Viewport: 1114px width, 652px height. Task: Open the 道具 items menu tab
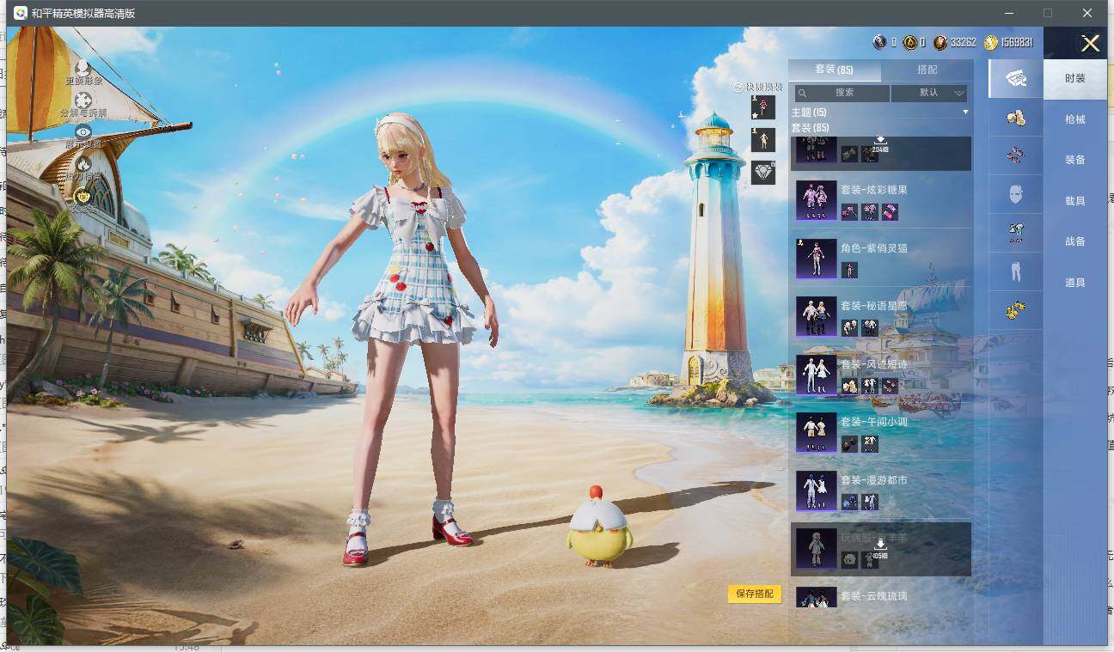1075,283
